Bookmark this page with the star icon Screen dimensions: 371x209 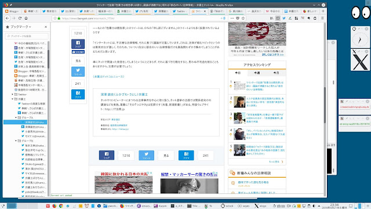coord(243,18)
